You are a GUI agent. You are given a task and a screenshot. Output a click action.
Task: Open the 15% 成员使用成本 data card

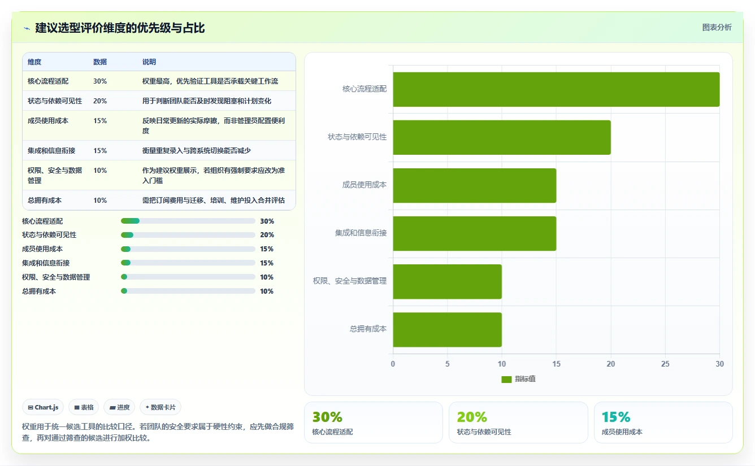pyautogui.click(x=663, y=423)
